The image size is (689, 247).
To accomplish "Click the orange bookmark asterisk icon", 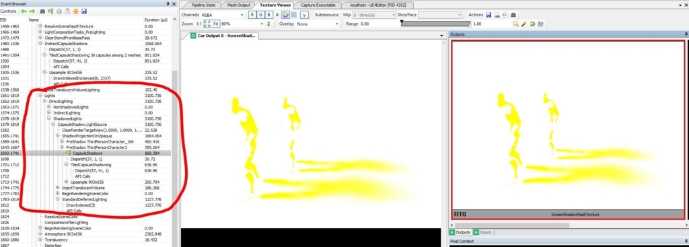I will pos(75,11).
